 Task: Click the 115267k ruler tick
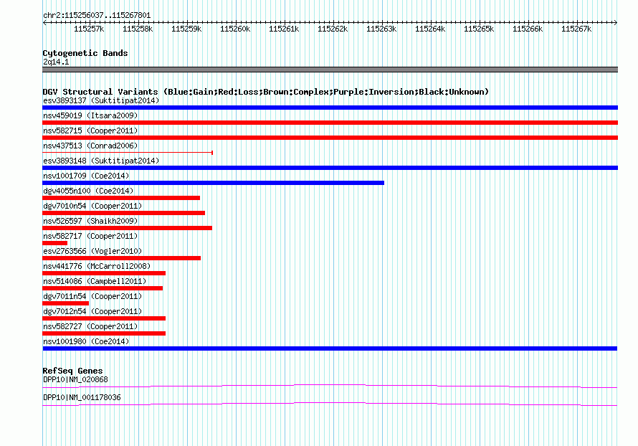576,29
